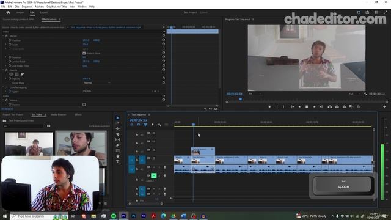The height and width of the screenshot is (220, 391).
Task: Click the Program monitor scrubber playhead
Action: (240, 99)
